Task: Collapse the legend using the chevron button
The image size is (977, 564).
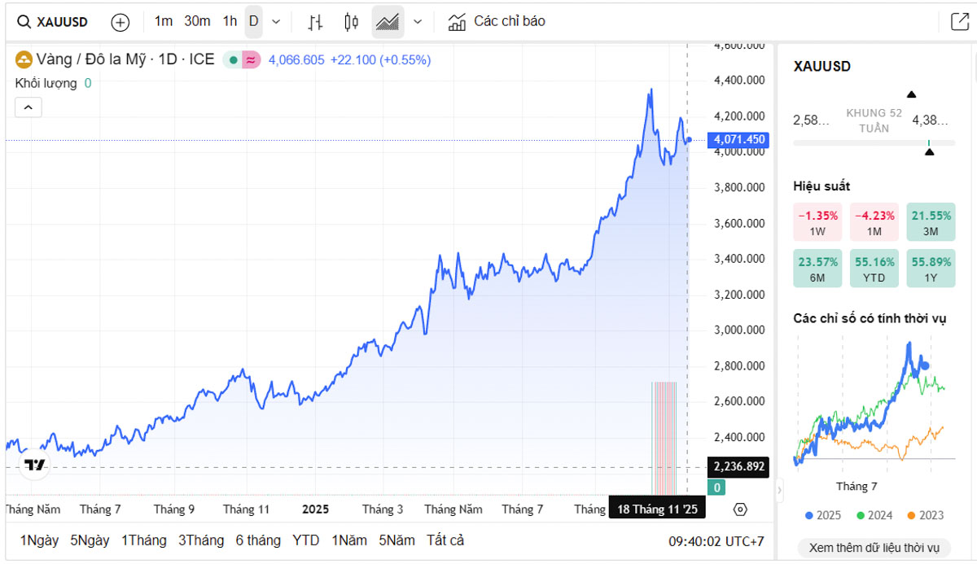Action: (28, 107)
